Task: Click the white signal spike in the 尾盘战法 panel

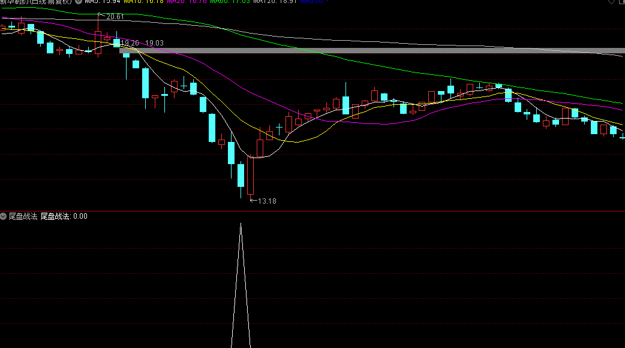Action: coord(241,285)
